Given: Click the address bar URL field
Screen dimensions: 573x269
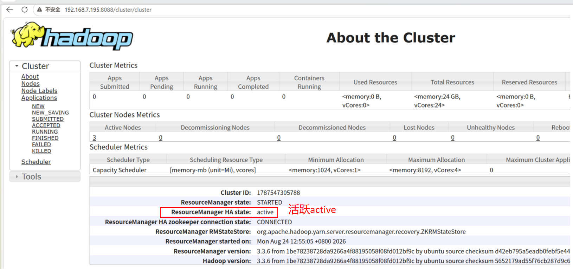Looking at the screenshot, I should coord(108,9).
